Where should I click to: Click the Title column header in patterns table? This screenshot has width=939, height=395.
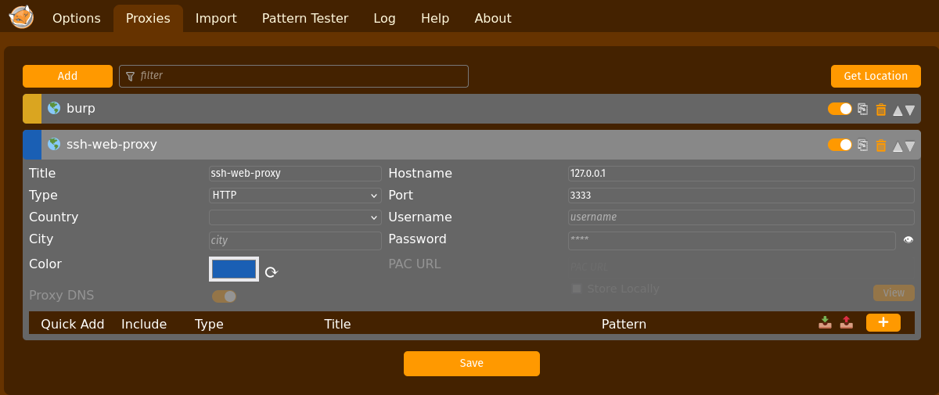point(337,324)
